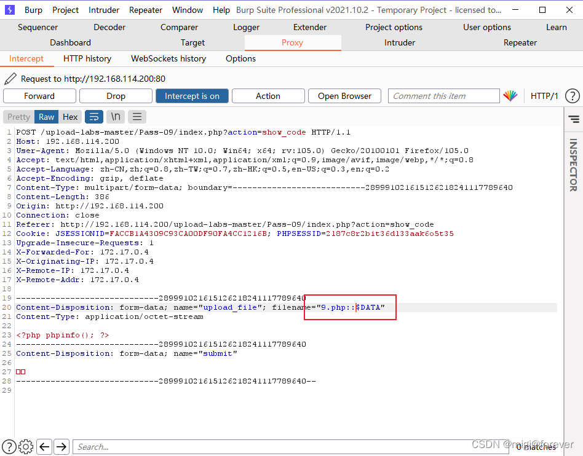Screen dimensions: 583x456
Task: Click the php phpinfo() payload line
Action: tap(63, 335)
